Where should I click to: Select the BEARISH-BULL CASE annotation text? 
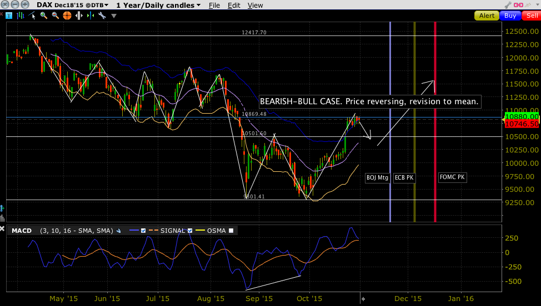point(369,101)
